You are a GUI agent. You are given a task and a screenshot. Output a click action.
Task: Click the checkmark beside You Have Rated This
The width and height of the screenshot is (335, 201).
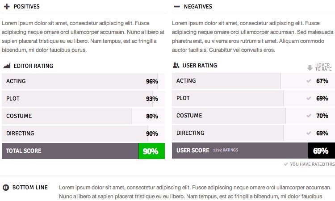286,164
